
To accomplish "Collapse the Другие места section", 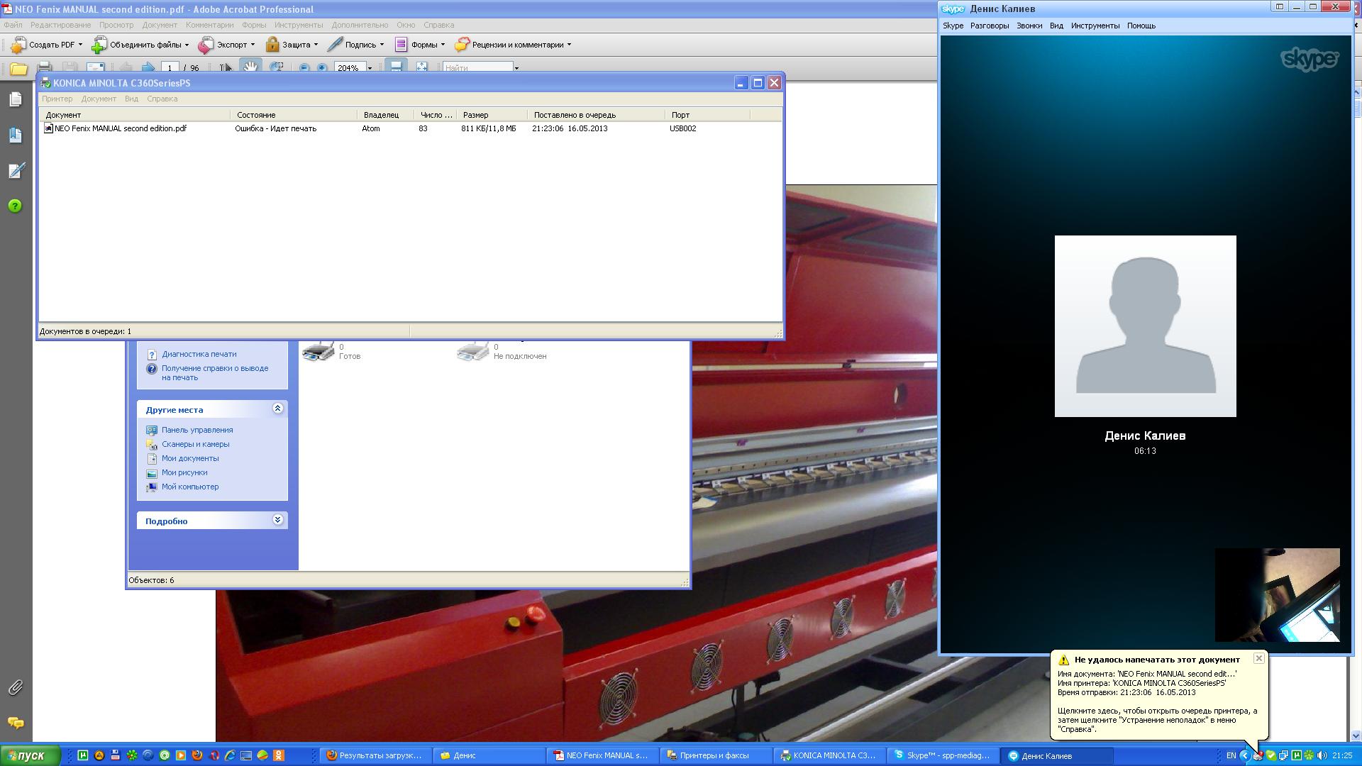I will click(277, 409).
